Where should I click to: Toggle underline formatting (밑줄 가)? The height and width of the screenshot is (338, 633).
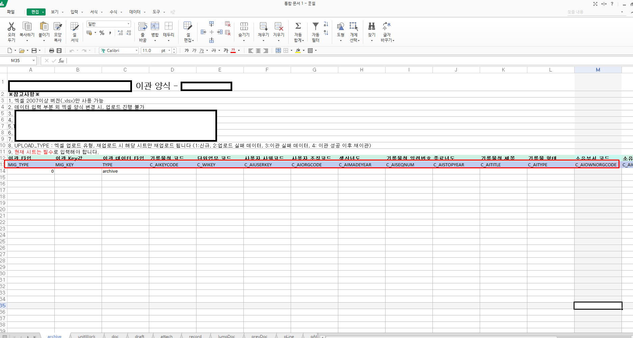point(202,51)
